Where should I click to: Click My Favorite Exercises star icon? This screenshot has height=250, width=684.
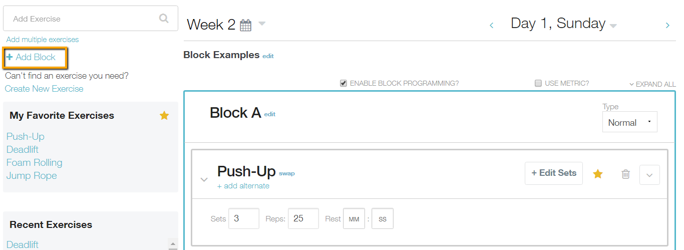[164, 116]
